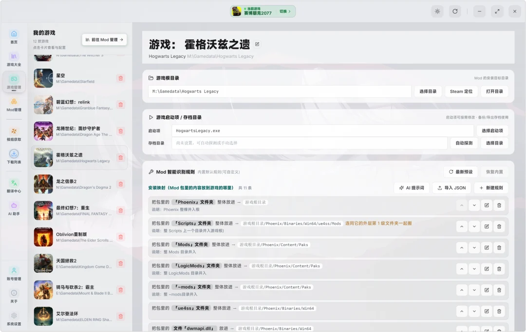The height and width of the screenshot is (332, 526).
Task: Edit the ~mods folder rule
Action: [x=487, y=290]
